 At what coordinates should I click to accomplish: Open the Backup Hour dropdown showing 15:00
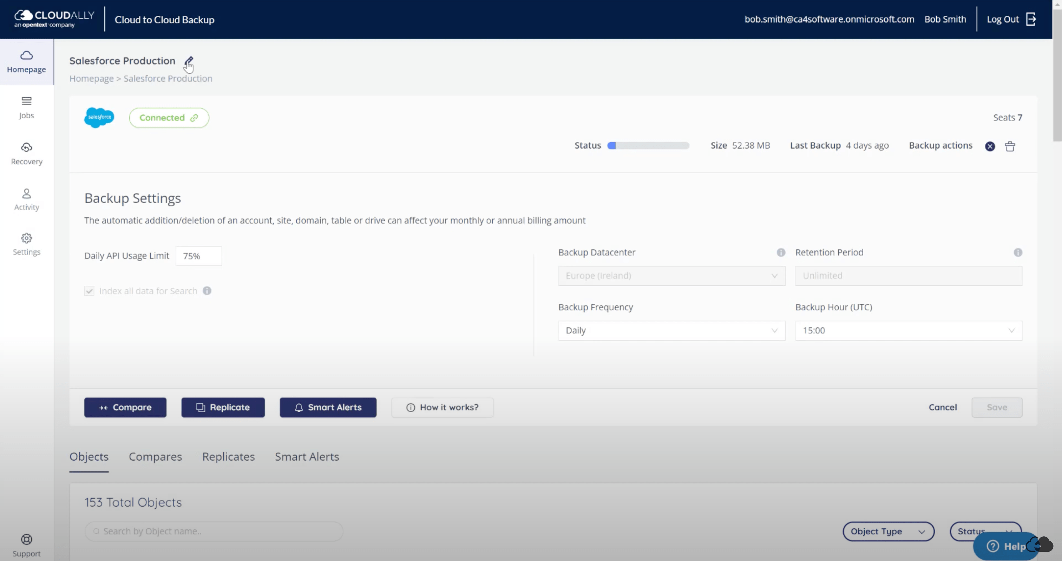click(908, 330)
